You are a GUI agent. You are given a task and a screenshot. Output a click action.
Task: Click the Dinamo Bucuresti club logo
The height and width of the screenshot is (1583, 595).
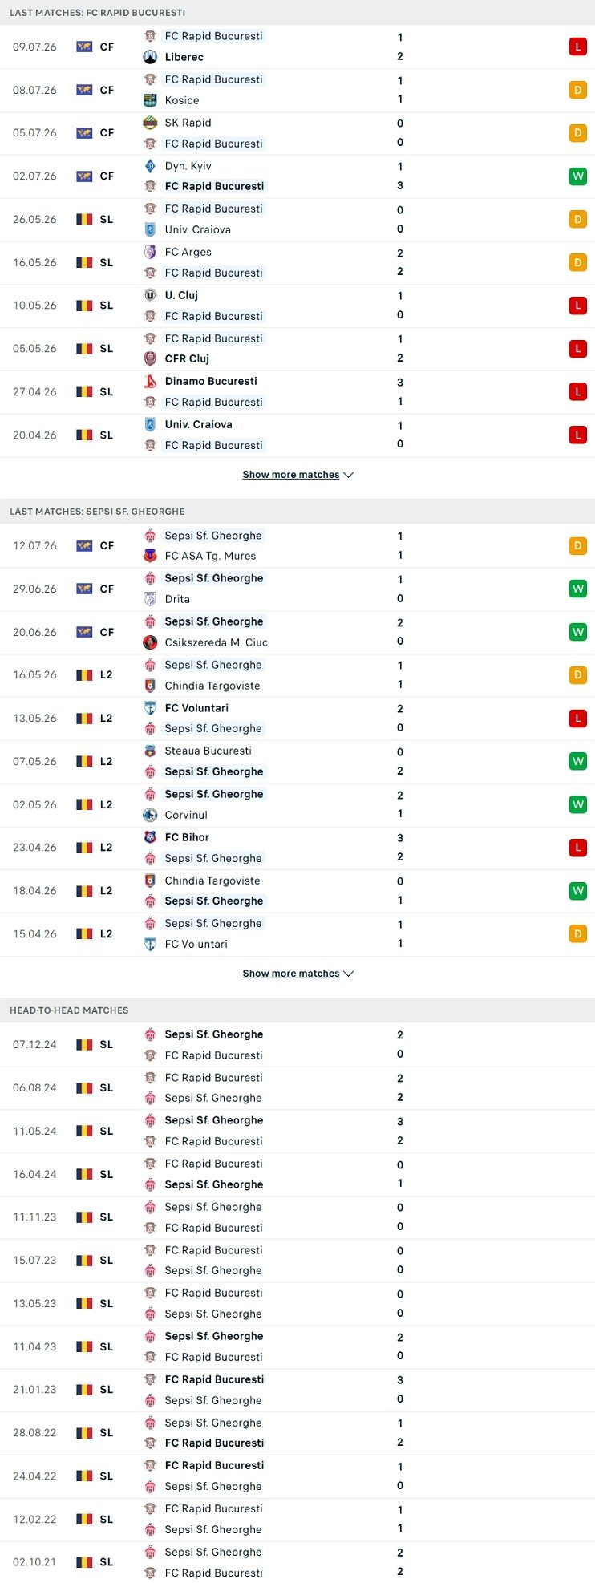tap(150, 381)
